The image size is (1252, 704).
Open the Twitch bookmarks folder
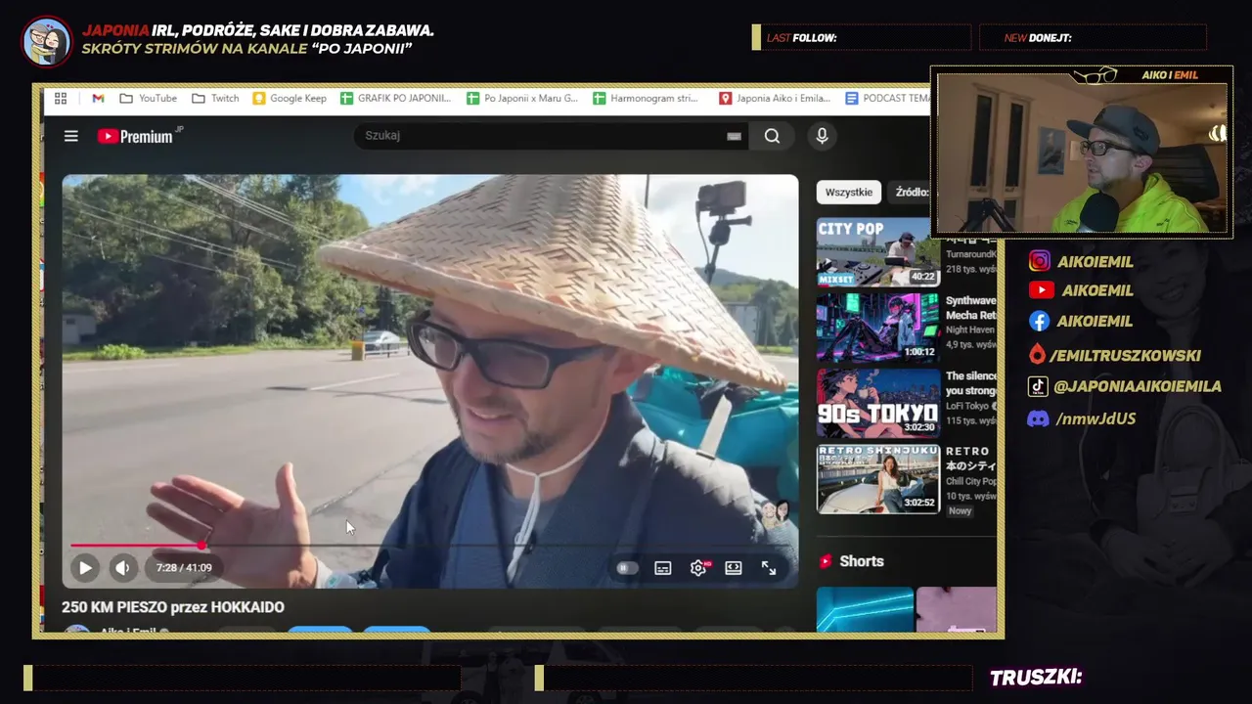coord(215,98)
